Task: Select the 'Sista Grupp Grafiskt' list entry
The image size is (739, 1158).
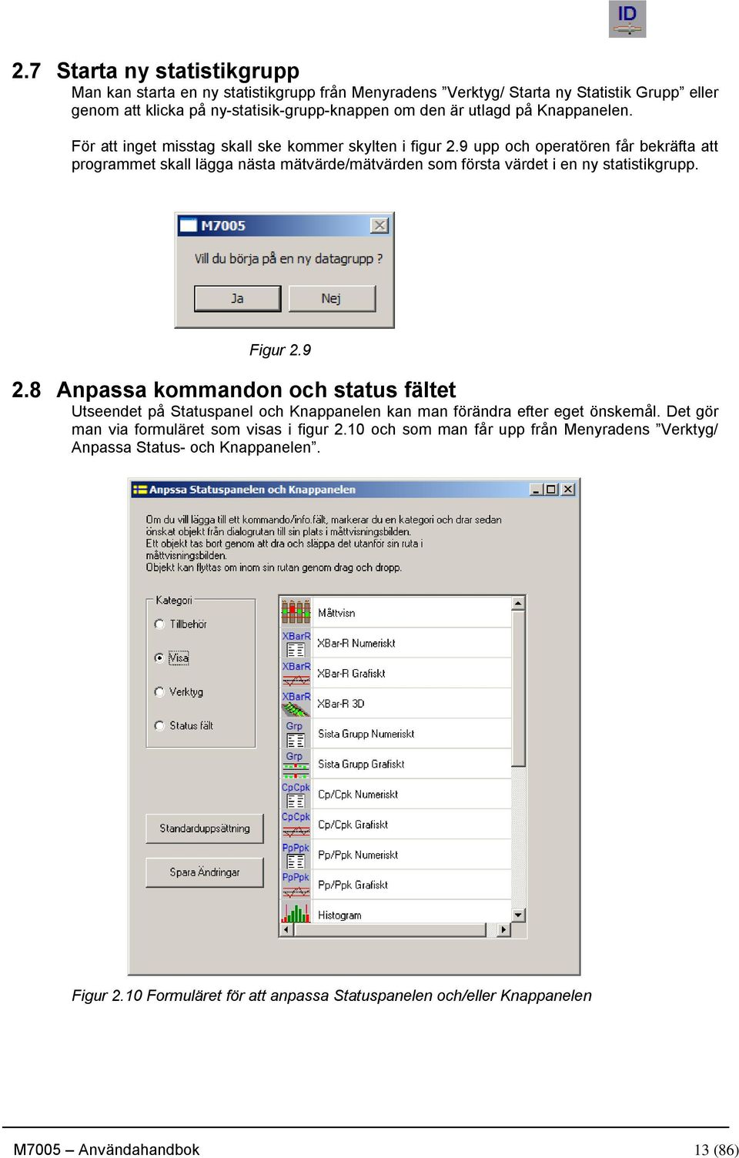Action: click(x=361, y=765)
